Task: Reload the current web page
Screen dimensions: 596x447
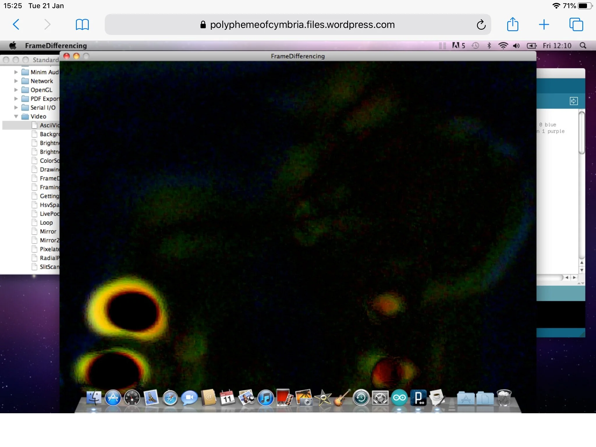Action: tap(481, 25)
